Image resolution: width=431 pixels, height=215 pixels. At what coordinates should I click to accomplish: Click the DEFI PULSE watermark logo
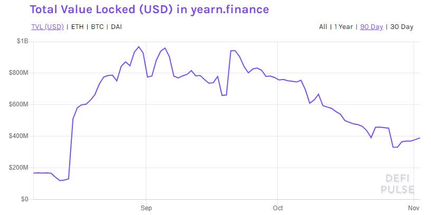point(400,184)
